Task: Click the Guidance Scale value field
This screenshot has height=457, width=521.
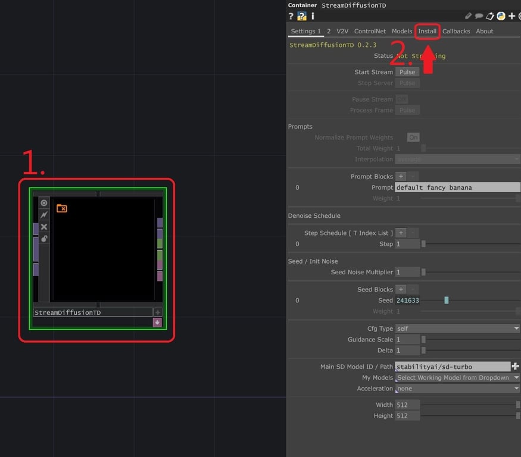Action: [x=407, y=339]
